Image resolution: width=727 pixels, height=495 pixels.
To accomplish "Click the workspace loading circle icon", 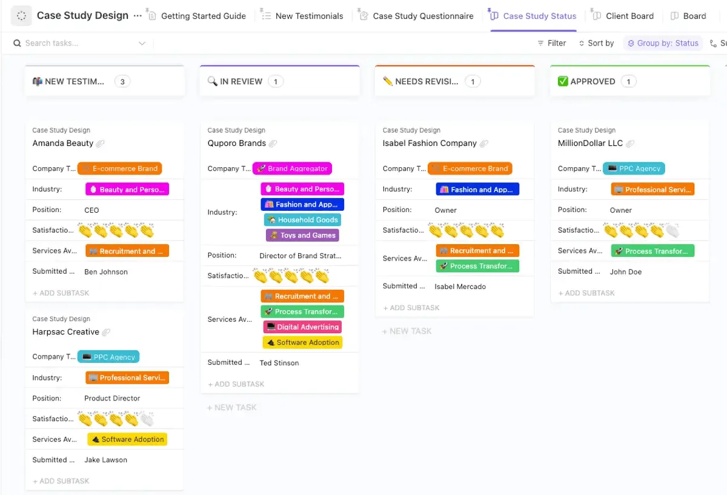I will tap(21, 16).
